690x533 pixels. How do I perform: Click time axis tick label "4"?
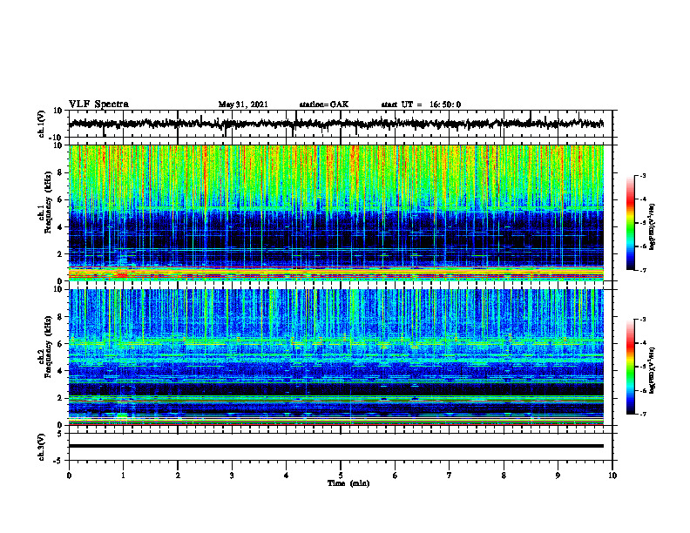pos(287,476)
